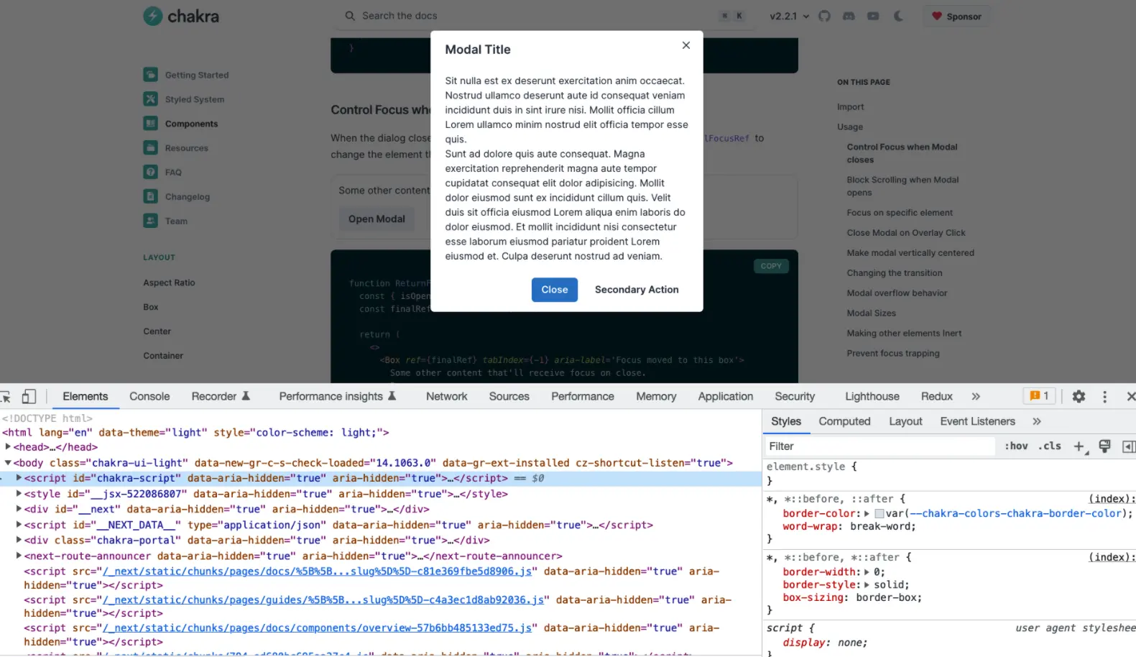Click the border-color color swatch

coord(879,514)
